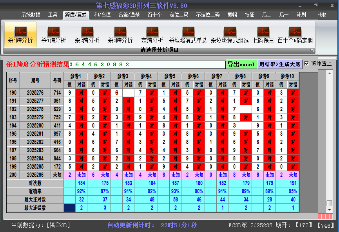Click the prediction result number field
The height and width of the screenshot is (232, 339).
(147, 64)
